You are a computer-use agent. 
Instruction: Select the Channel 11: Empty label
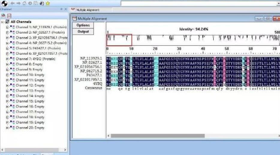click(x=30, y=80)
